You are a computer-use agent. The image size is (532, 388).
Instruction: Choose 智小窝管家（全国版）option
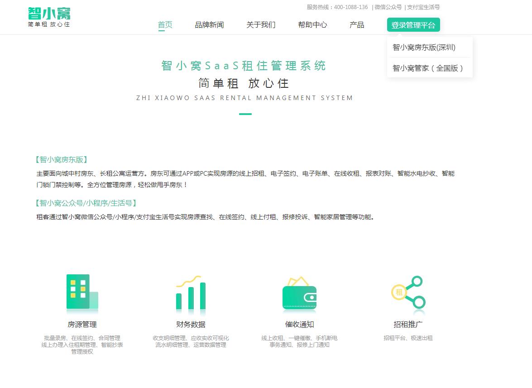pyautogui.click(x=427, y=68)
